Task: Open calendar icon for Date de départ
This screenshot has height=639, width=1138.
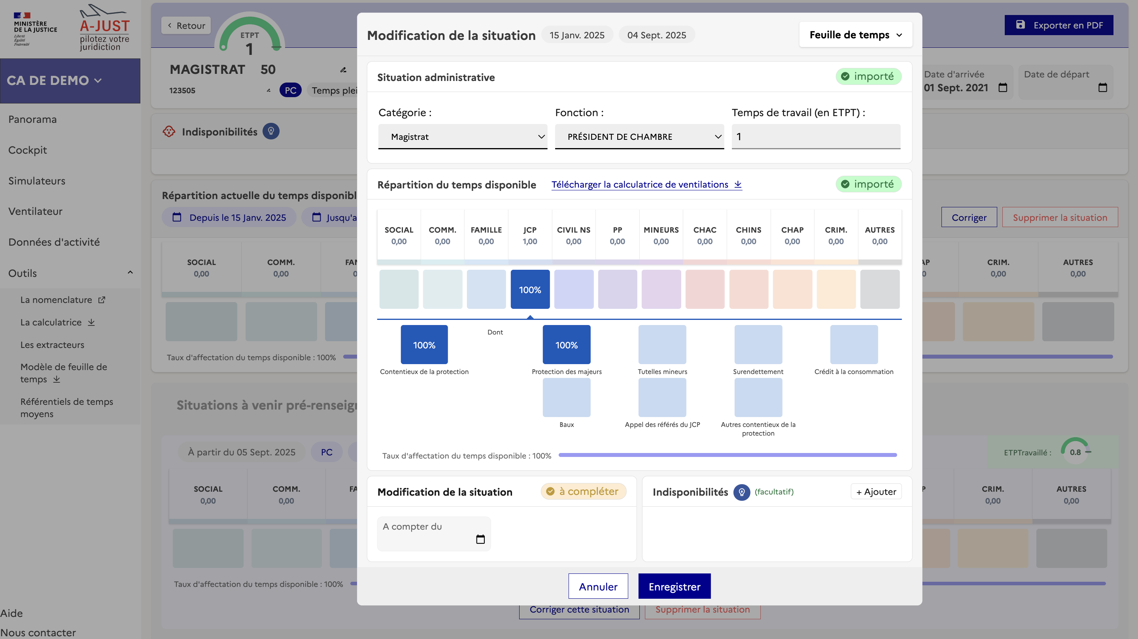Action: click(x=1102, y=87)
